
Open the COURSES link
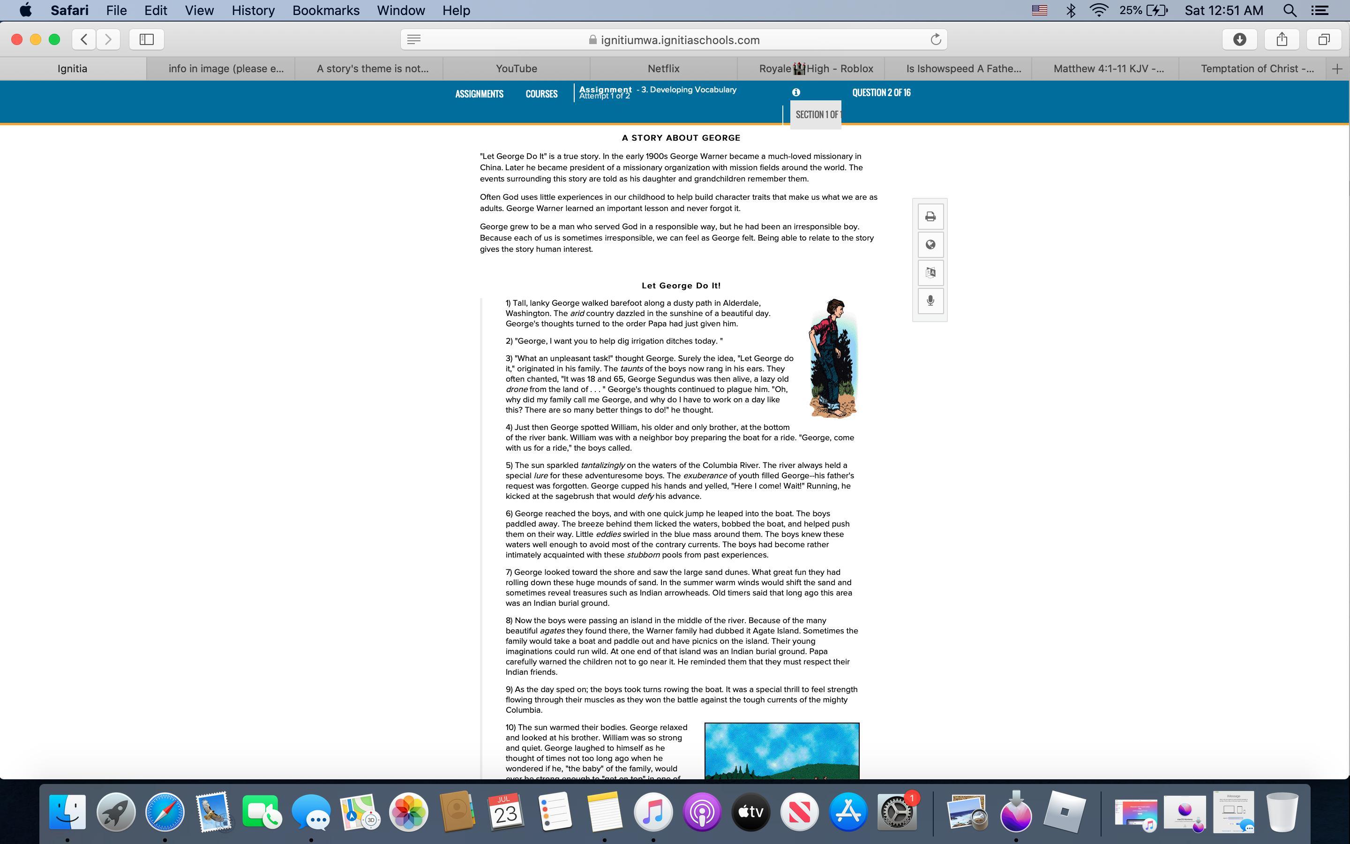[541, 94]
